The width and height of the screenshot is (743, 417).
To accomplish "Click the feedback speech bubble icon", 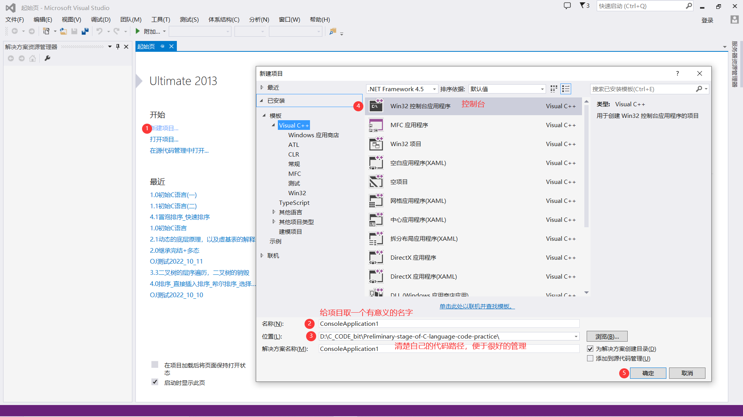I will tap(567, 6).
